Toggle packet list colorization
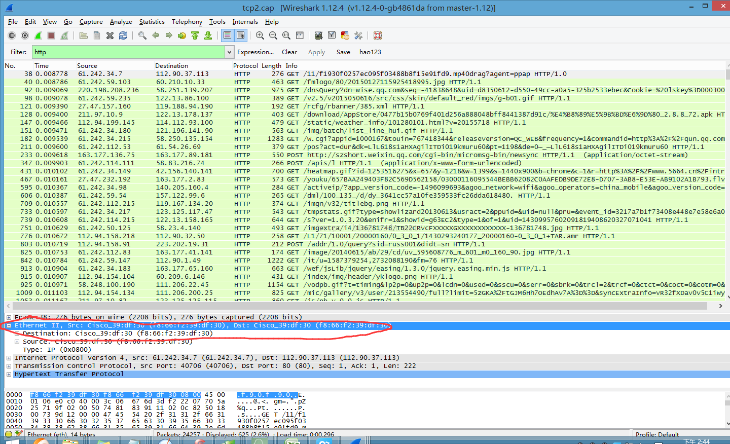This screenshot has width=730, height=444. 228,35
